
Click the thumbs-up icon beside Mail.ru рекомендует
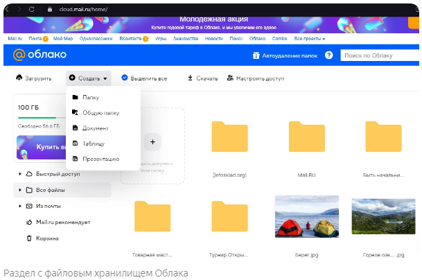(29, 222)
